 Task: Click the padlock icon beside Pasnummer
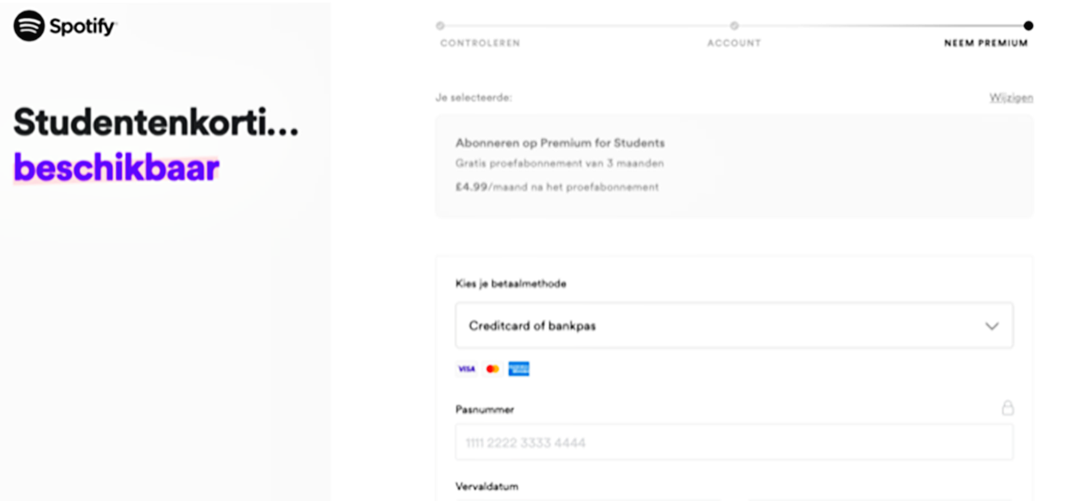pyautogui.click(x=1007, y=409)
